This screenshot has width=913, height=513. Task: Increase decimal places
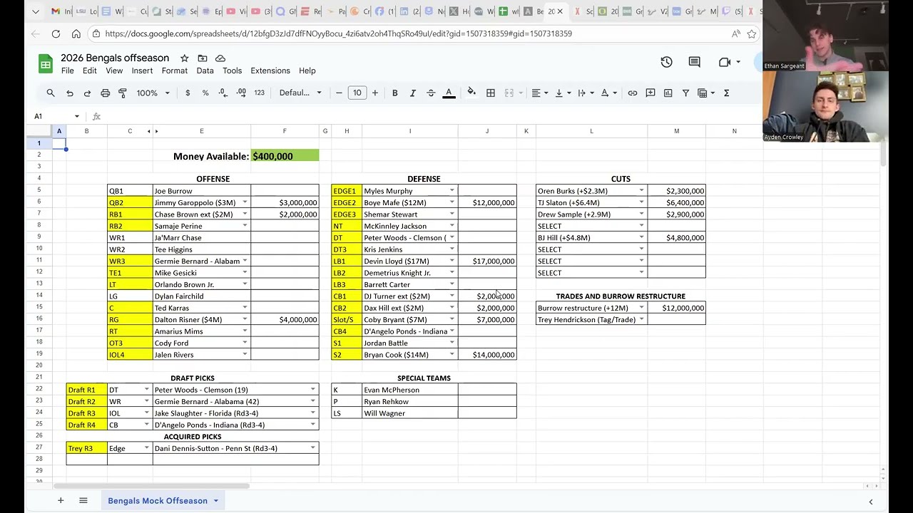point(241,93)
